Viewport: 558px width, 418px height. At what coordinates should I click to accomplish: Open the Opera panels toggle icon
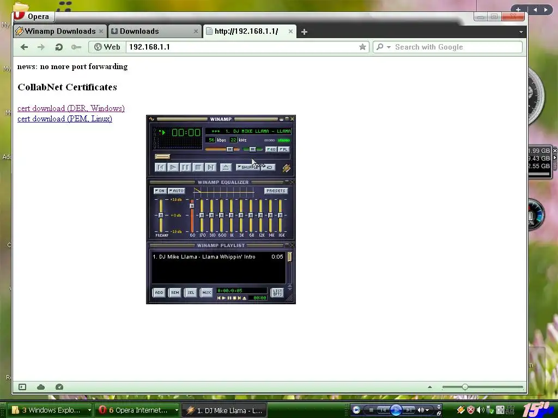point(22,387)
